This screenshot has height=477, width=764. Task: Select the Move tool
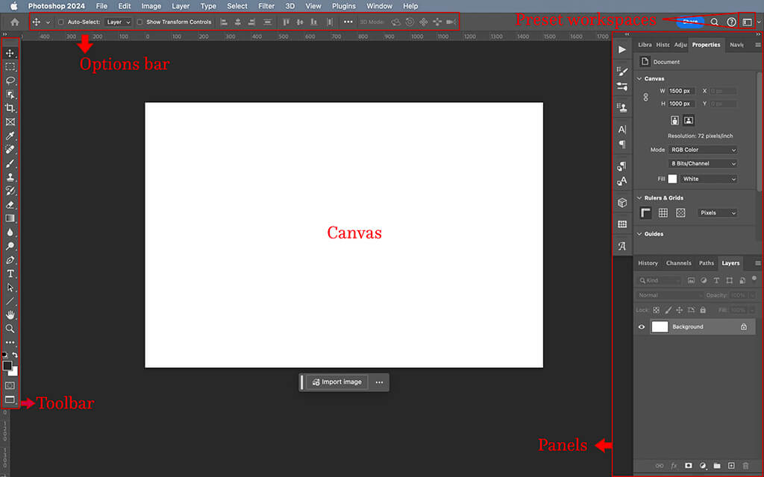pos(10,54)
